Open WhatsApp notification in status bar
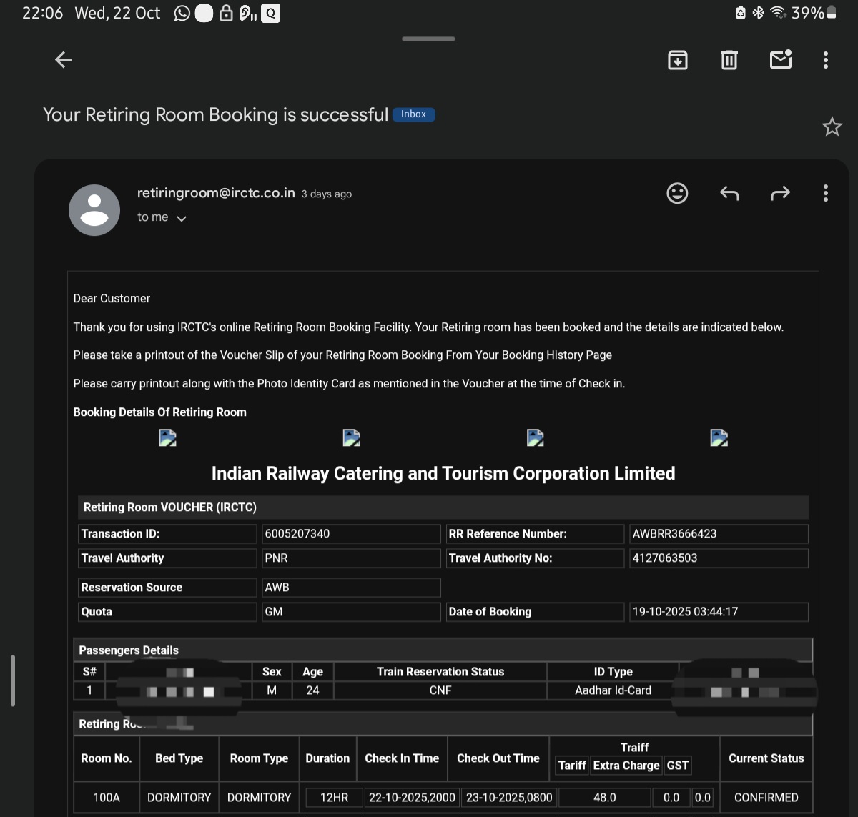This screenshot has width=858, height=817. pyautogui.click(x=182, y=13)
